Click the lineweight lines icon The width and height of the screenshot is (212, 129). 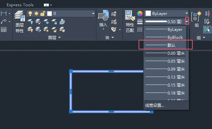pos(140,22)
